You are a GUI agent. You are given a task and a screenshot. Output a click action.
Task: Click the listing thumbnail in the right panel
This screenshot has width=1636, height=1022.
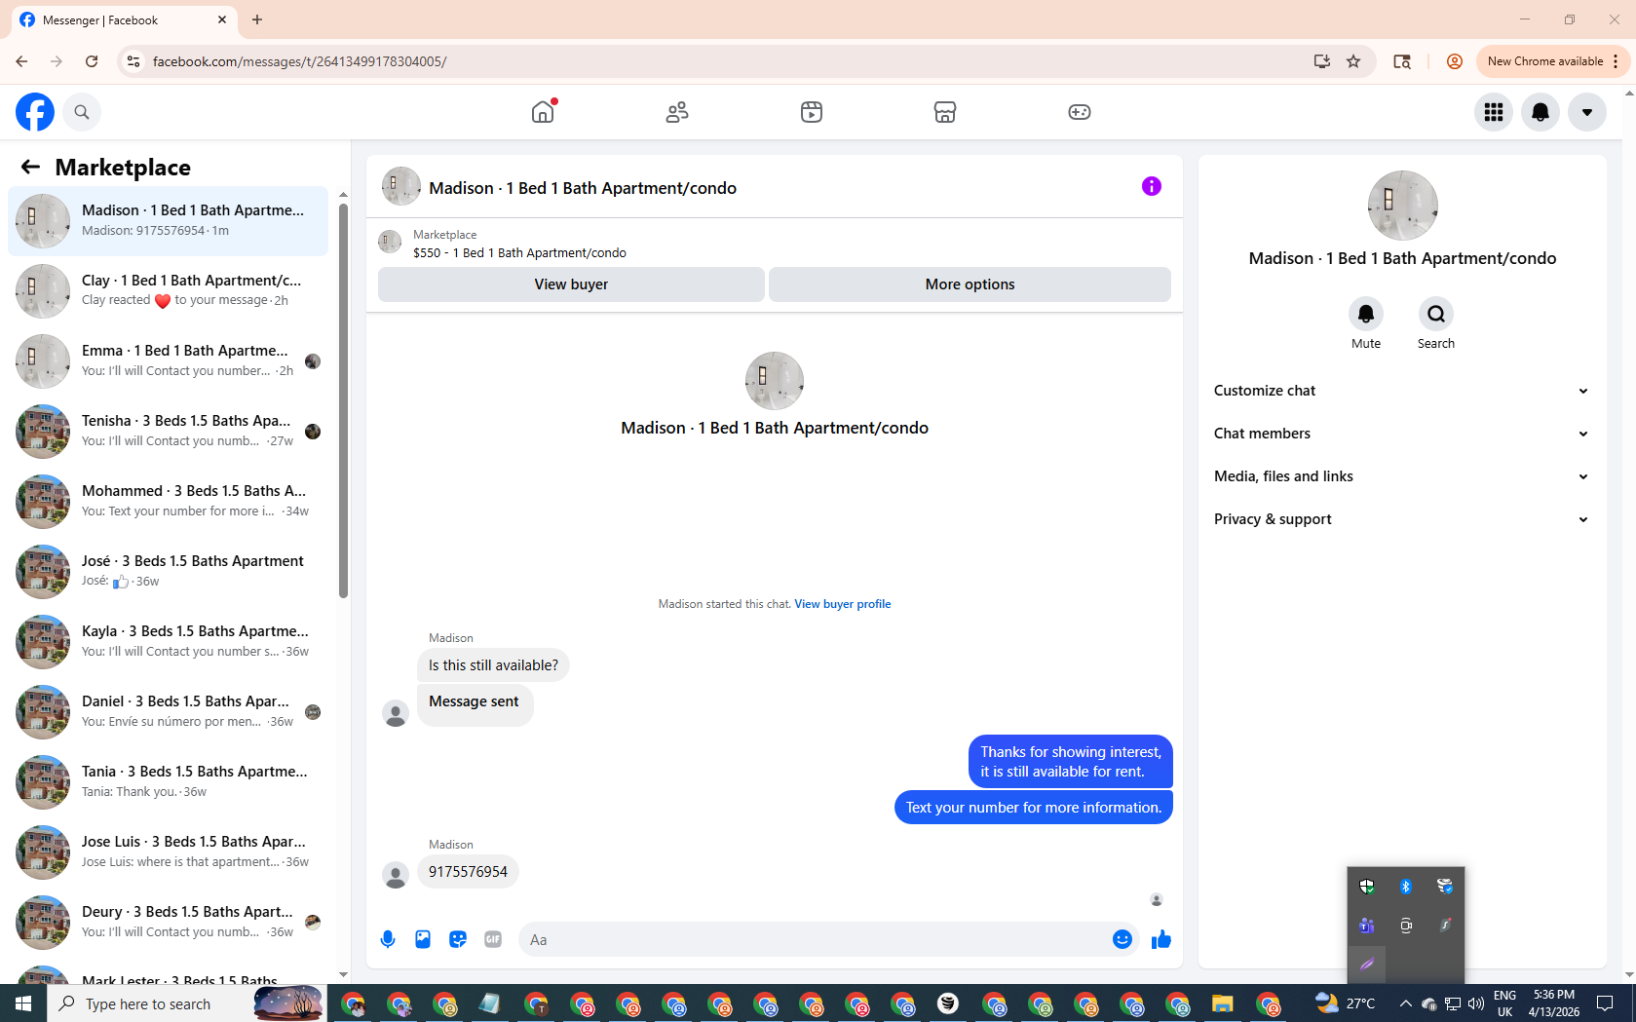click(x=1402, y=206)
